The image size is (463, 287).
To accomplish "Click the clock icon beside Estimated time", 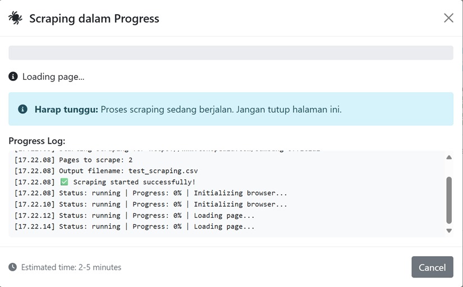I will tap(13, 267).
